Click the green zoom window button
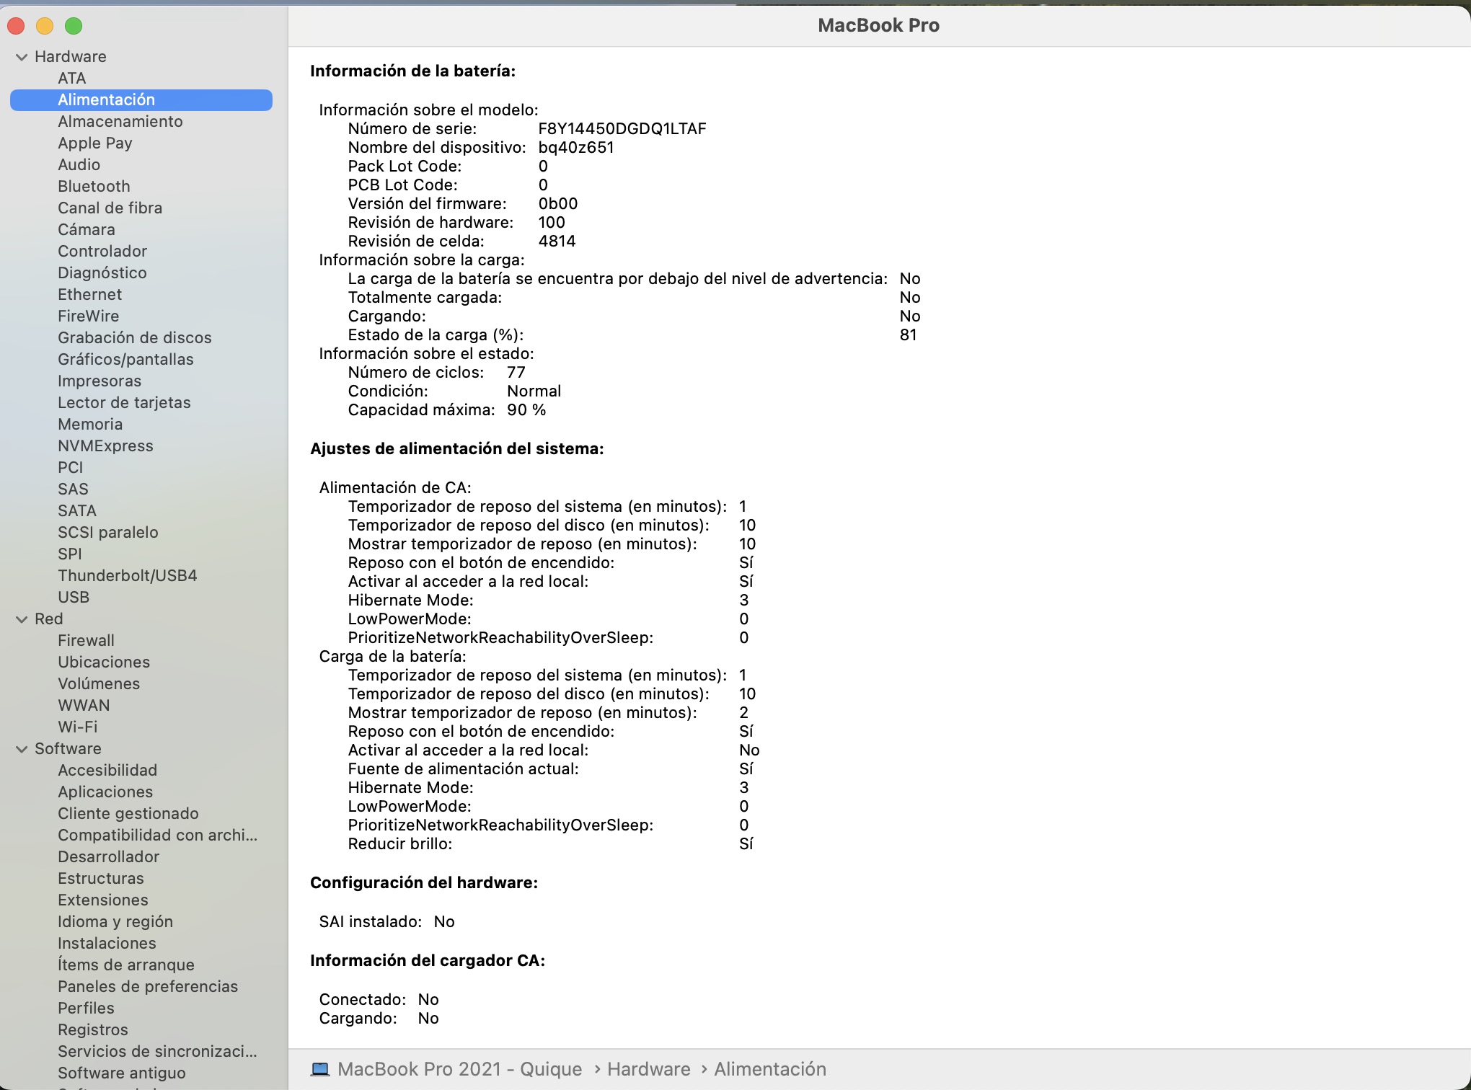1471x1090 pixels. (x=74, y=27)
